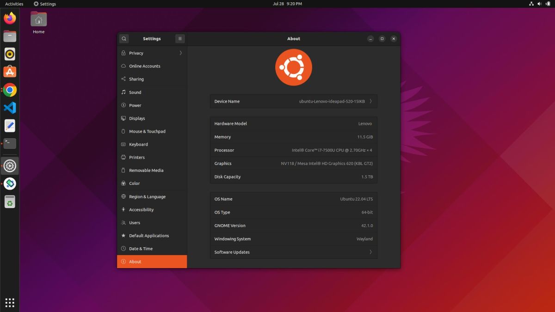Open Default Applications settings
This screenshot has width=555, height=312.
[x=152, y=236]
